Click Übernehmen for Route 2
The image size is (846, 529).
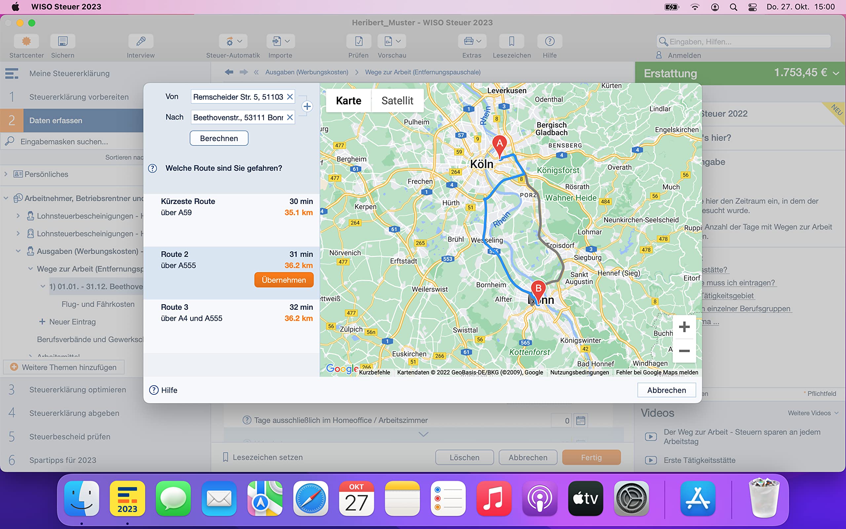[x=284, y=280]
